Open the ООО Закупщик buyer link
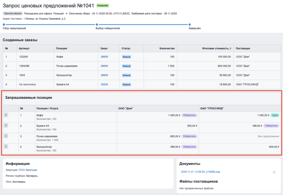Image resolution: width=283 pixels, height=195 pixels. tap(28, 170)
